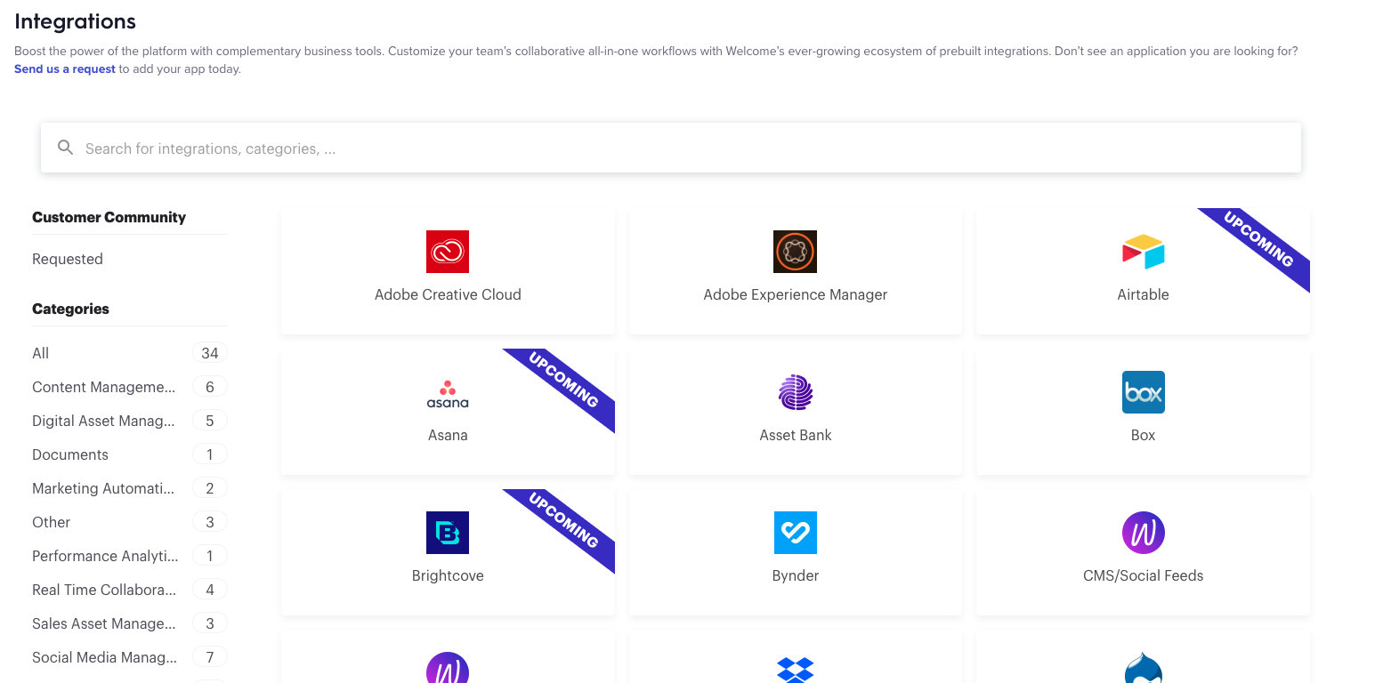
Task: Click the Asset Bank logo icon
Action: pyautogui.click(x=796, y=392)
